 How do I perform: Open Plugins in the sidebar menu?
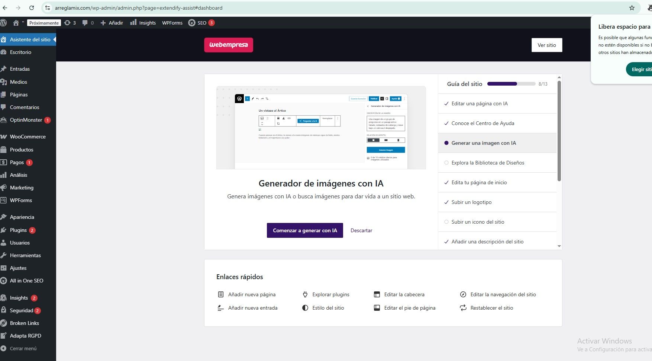coord(18,230)
